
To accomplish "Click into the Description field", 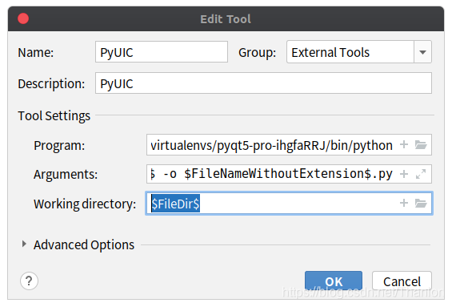I will click(263, 83).
